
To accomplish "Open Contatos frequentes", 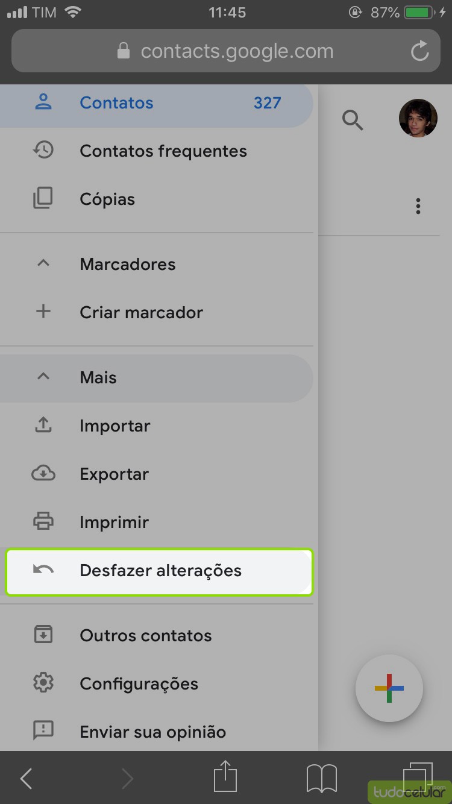I will pos(163,151).
